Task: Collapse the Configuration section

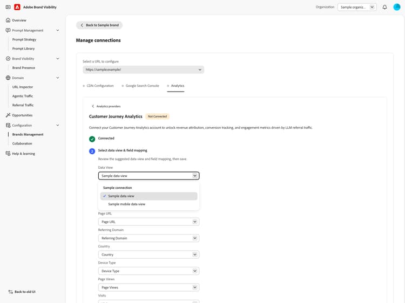Action: point(58,125)
